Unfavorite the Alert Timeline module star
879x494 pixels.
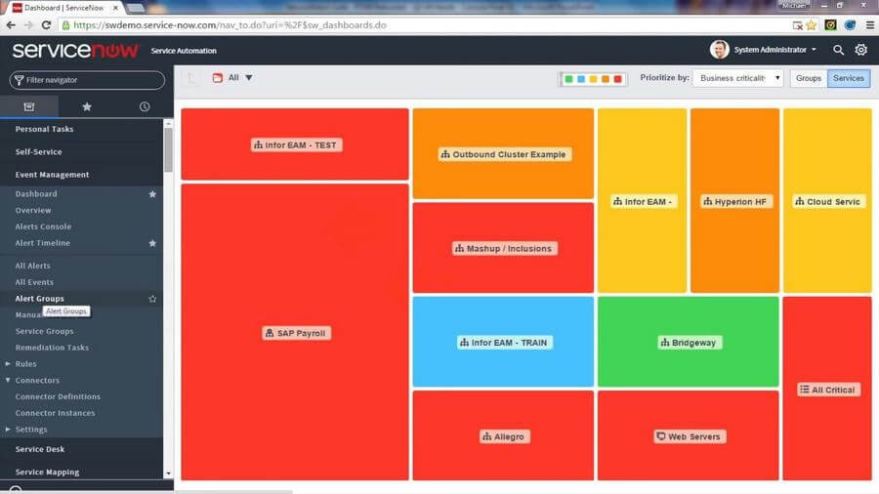[152, 243]
